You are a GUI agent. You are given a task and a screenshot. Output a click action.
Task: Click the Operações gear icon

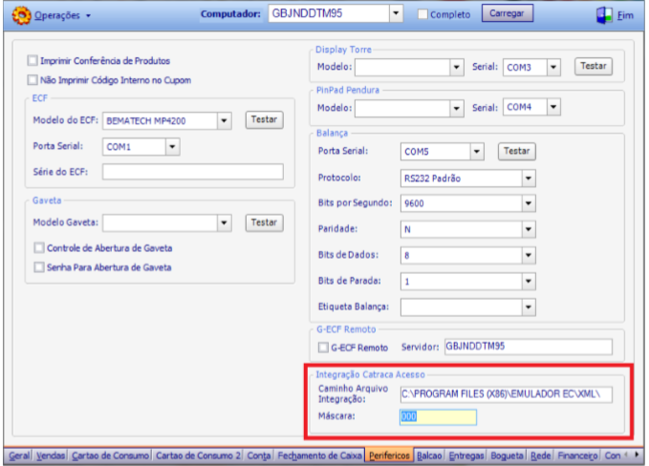coord(21,15)
